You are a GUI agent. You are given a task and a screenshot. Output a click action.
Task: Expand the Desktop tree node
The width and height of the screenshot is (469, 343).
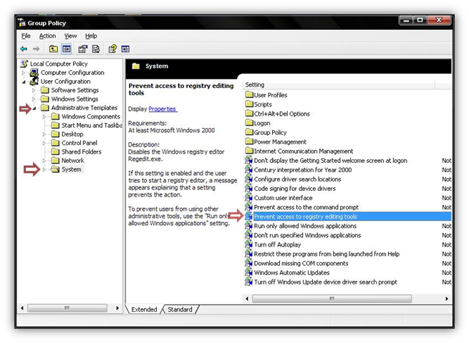[x=44, y=134]
